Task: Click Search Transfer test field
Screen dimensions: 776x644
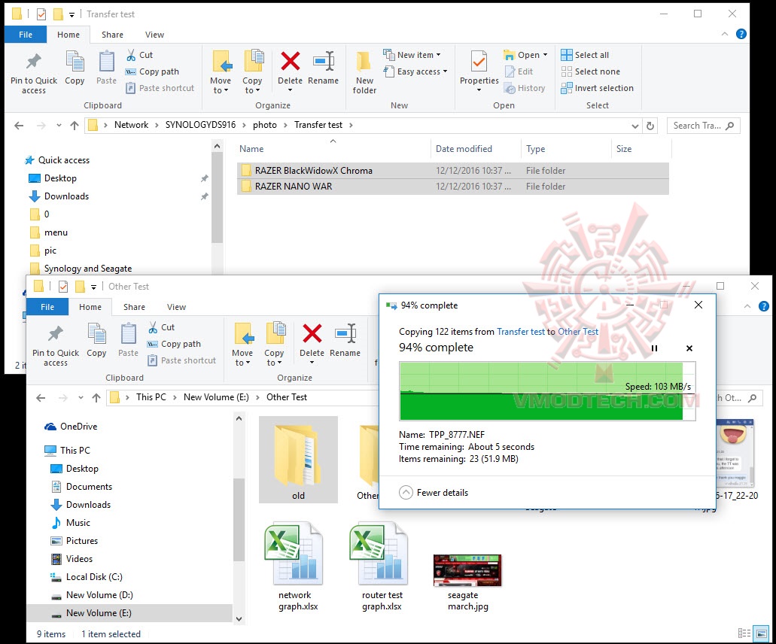Action: (x=703, y=126)
